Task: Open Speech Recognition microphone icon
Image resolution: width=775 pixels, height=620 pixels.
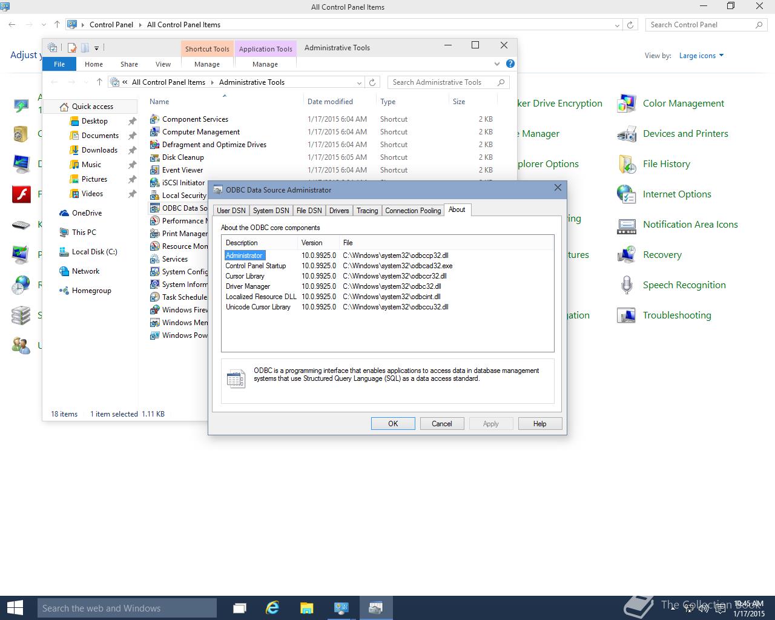Action: 626,285
